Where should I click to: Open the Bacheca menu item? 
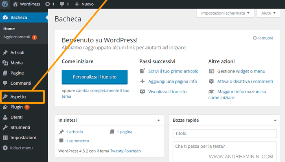(24, 18)
